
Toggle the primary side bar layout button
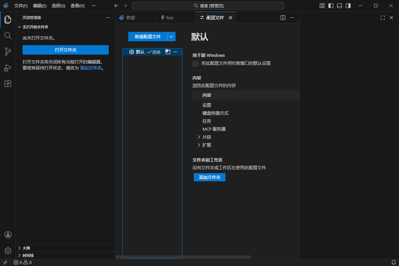pyautogui.click(x=331, y=6)
